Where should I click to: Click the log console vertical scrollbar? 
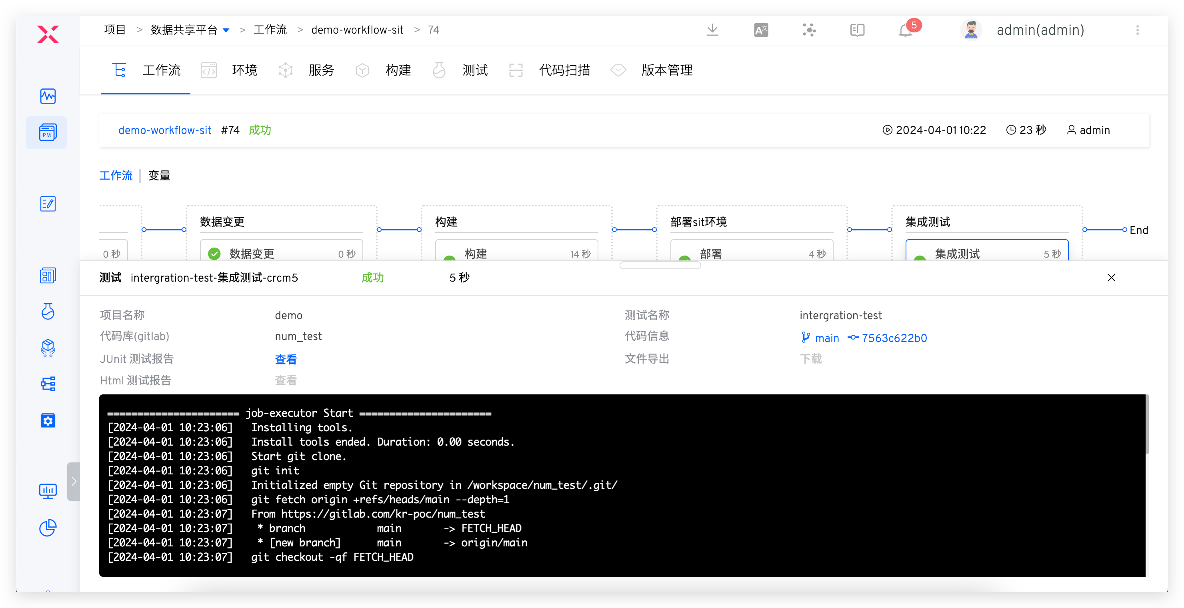coord(1146,425)
